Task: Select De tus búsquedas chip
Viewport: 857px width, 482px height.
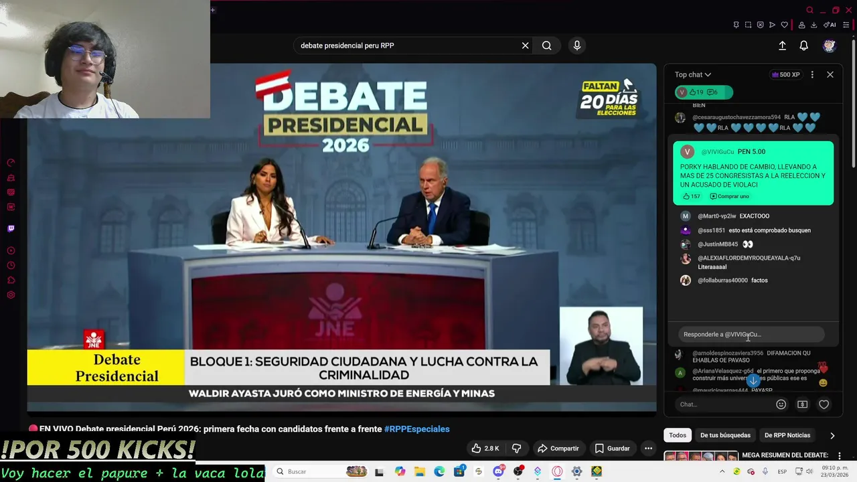Action: [x=725, y=435]
